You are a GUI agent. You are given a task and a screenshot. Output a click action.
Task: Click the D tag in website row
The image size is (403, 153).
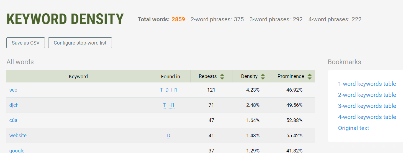(x=169, y=136)
